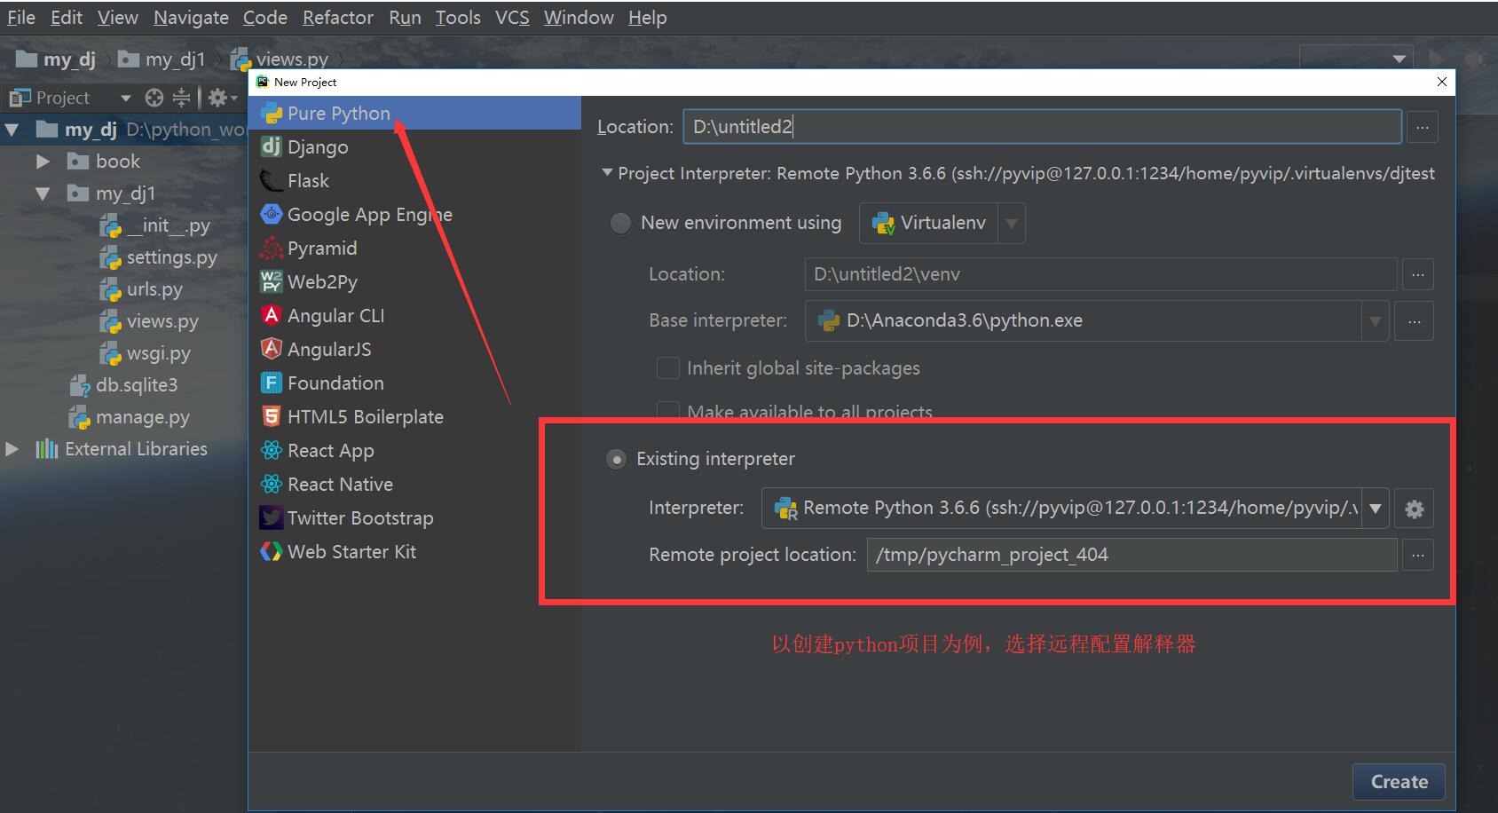
Task: Pick the AngularJS project icon
Action: click(x=271, y=350)
